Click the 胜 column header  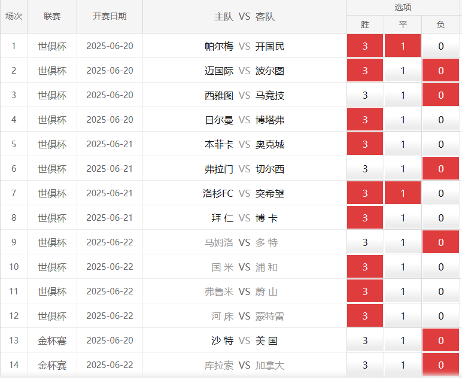click(365, 25)
